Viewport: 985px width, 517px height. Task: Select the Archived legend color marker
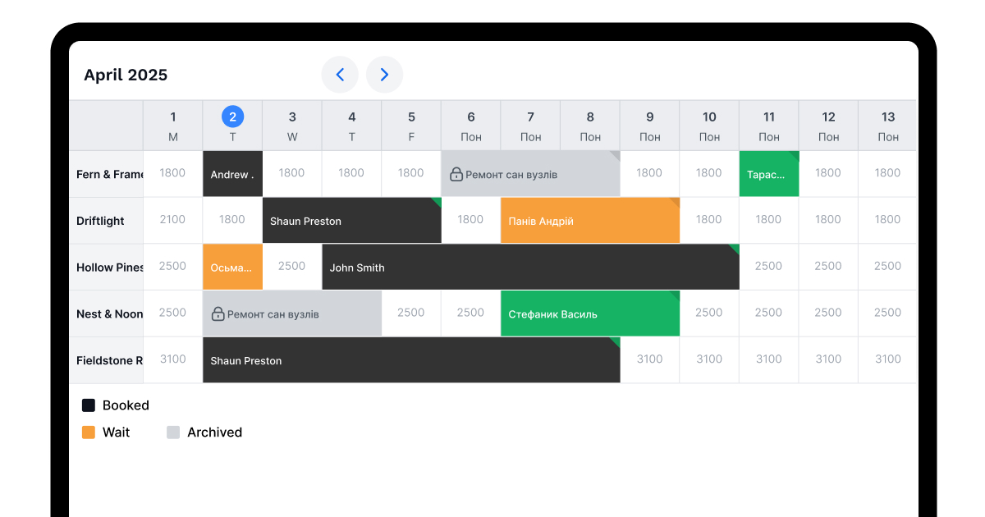coord(173,432)
